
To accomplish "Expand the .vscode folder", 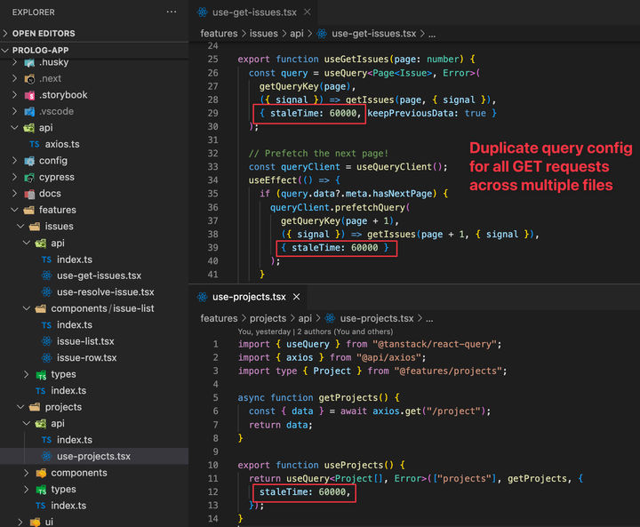I will 16,111.
